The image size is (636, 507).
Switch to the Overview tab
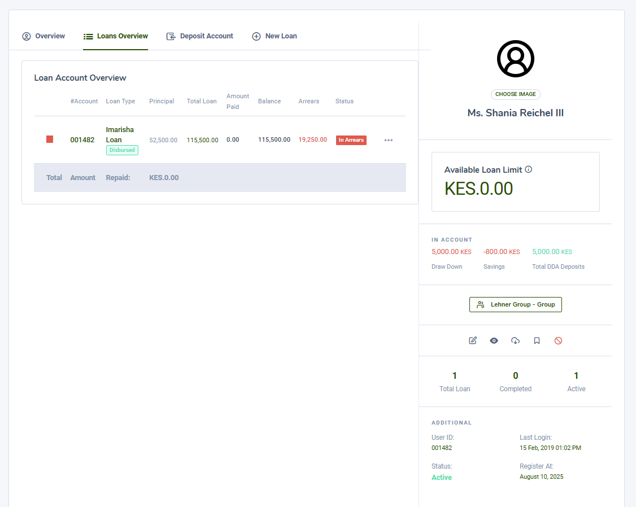click(43, 36)
